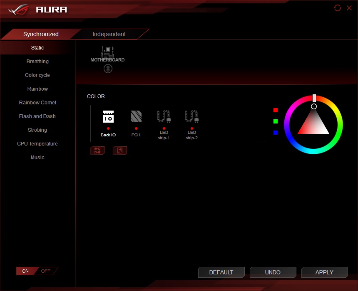Open the LED strip calibration icon button
The height and width of the screenshot is (291, 358).
click(x=97, y=150)
